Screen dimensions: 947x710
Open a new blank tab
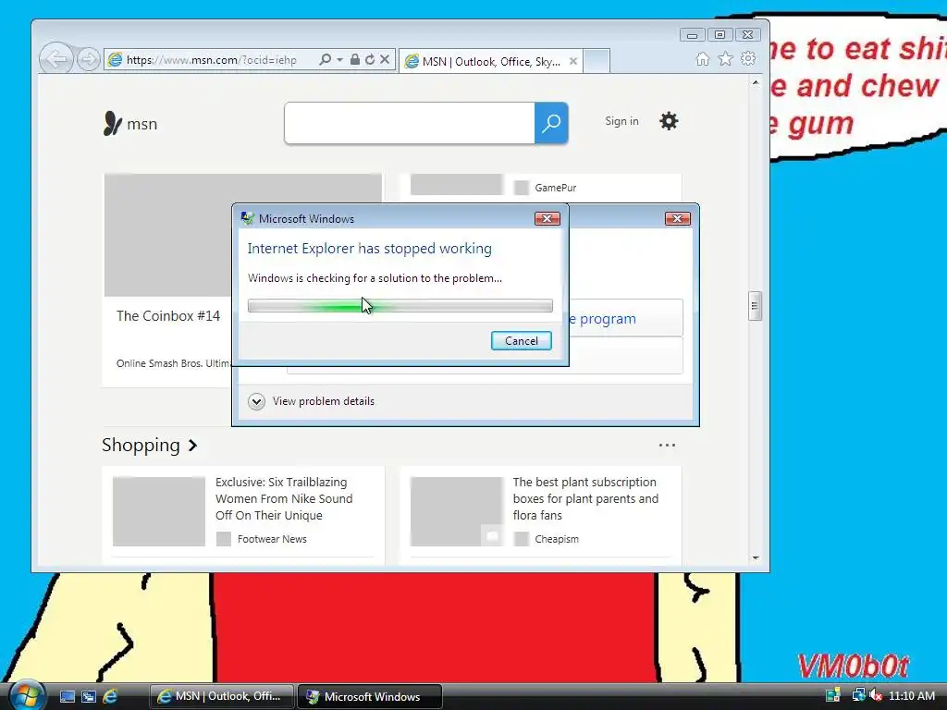[x=596, y=61]
